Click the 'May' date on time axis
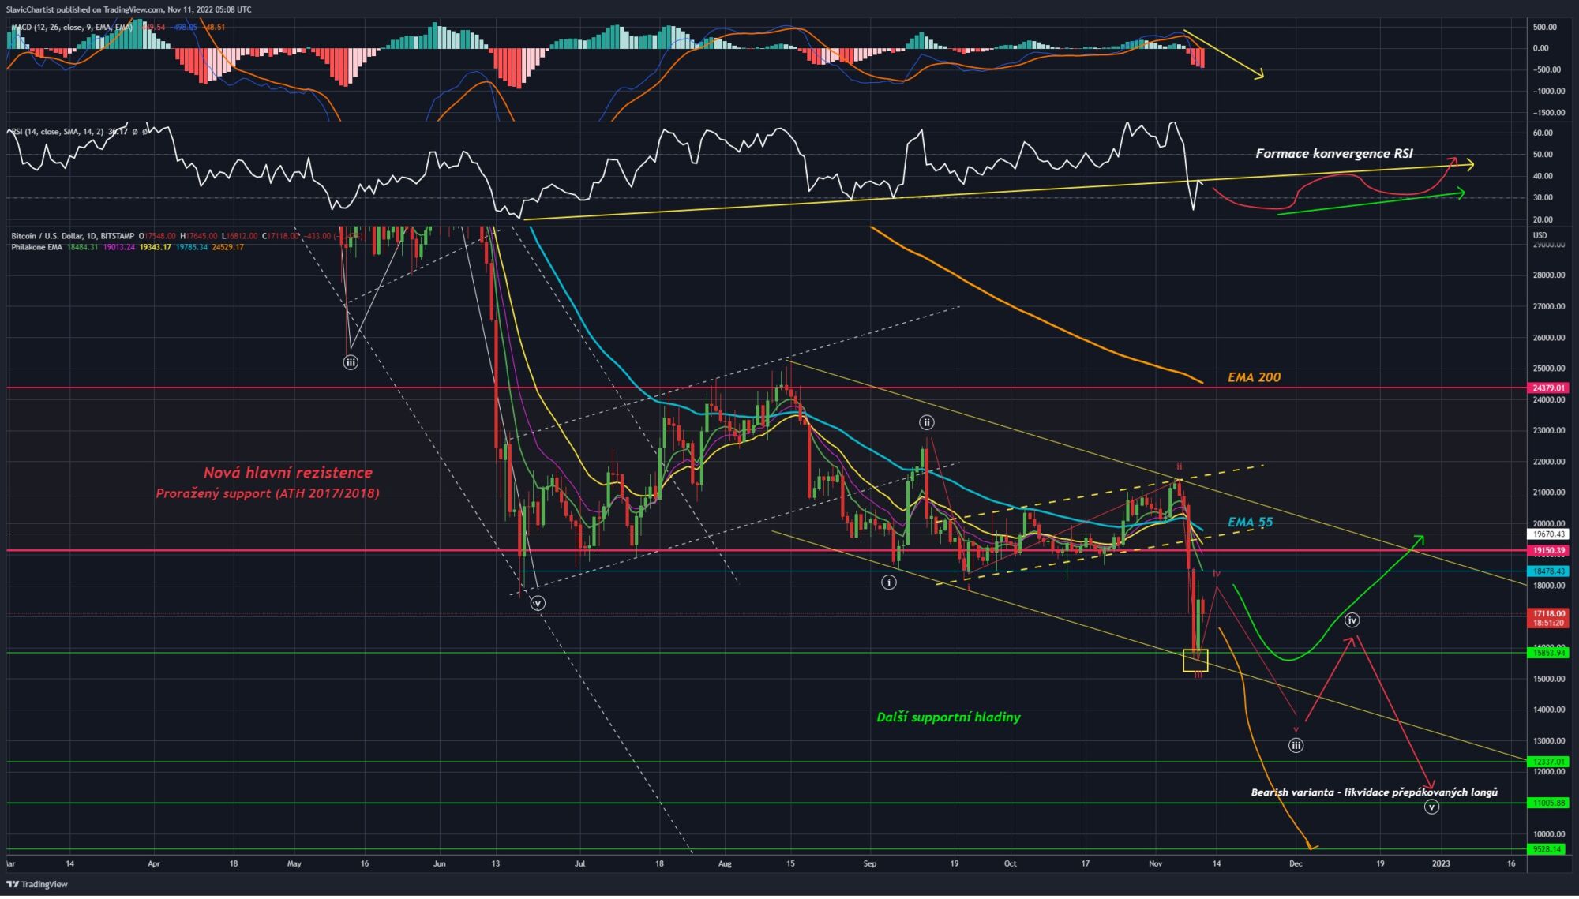The height and width of the screenshot is (899, 1579). (x=294, y=863)
